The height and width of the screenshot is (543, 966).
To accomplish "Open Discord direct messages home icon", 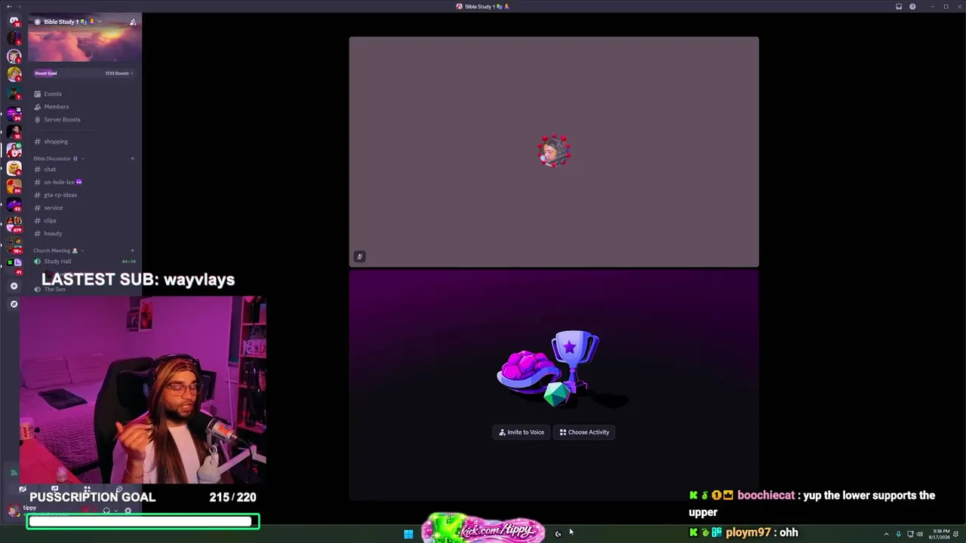I will coord(14,21).
